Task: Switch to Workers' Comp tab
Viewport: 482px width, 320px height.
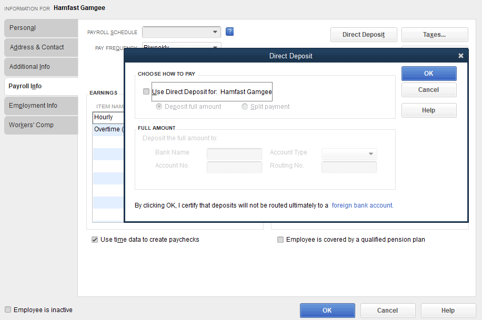Action: click(x=41, y=125)
